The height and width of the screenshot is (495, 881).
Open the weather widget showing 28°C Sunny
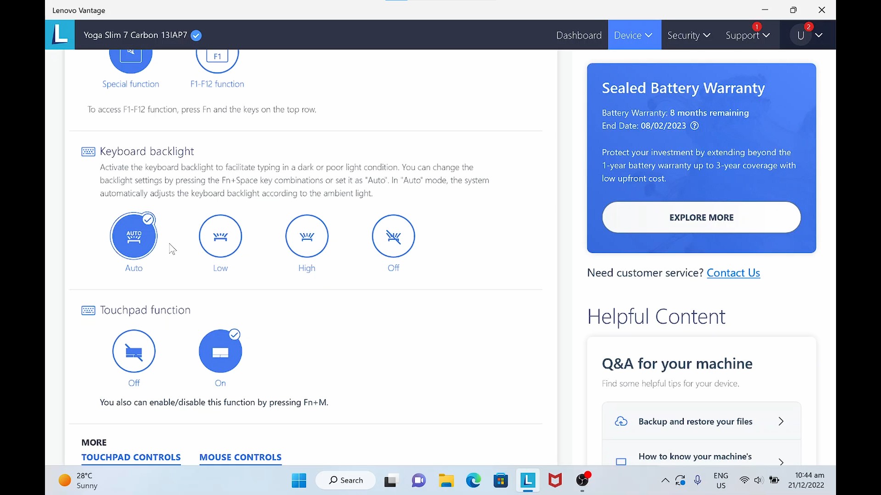pos(78,480)
